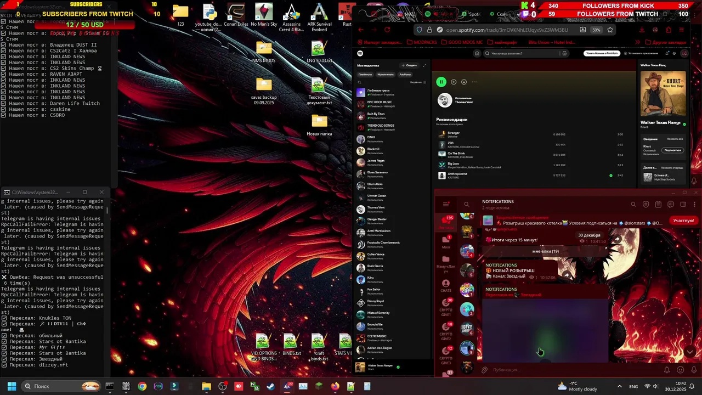Open Spotify browse icon inside search bar
The width and height of the screenshot is (702, 395).
(x=564, y=53)
